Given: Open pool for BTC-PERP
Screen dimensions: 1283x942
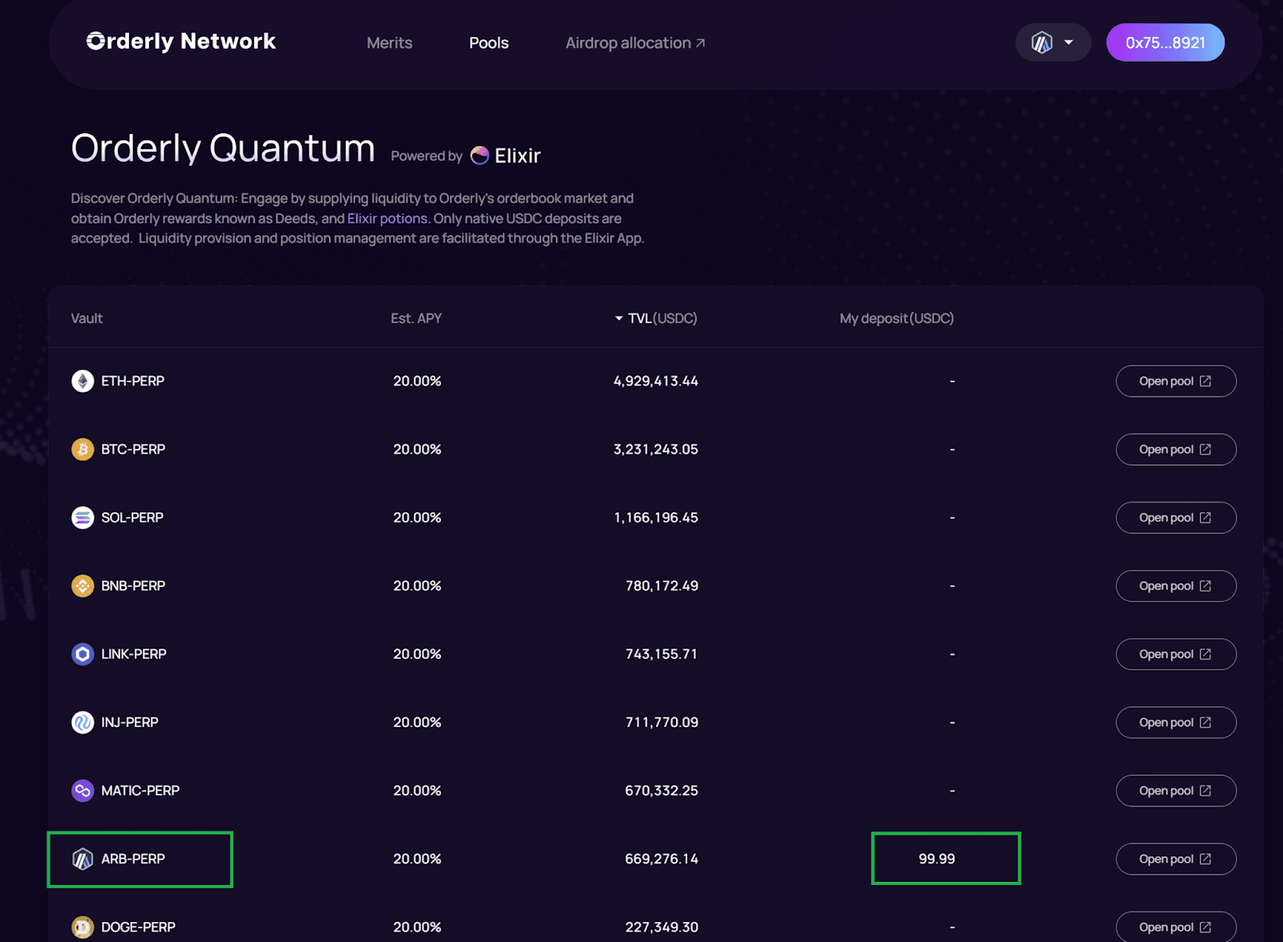Looking at the screenshot, I should point(1176,449).
